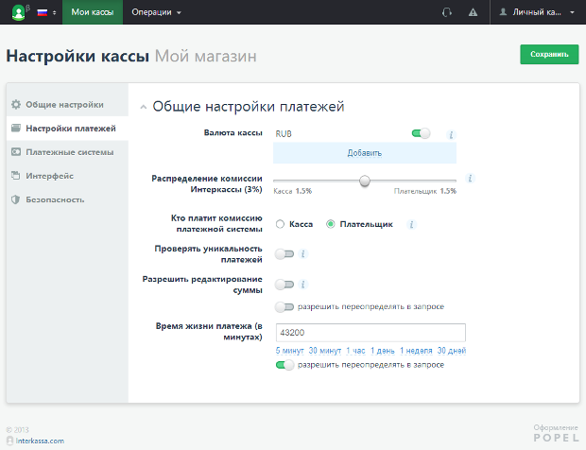This screenshot has width=586, height=450.
Task: Open the Операции menu
Action: [x=156, y=12]
